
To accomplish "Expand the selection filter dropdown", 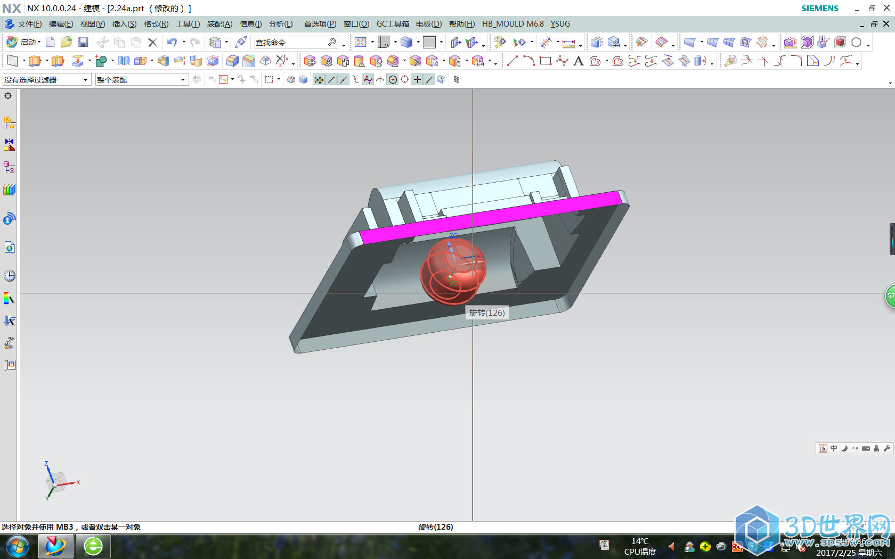I will click(x=85, y=80).
